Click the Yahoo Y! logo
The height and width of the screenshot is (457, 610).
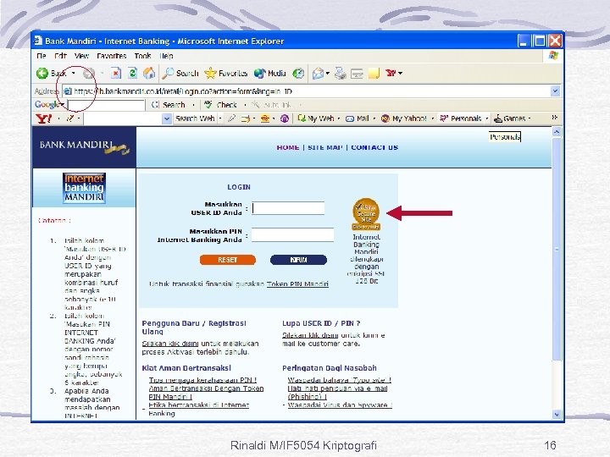click(x=43, y=118)
